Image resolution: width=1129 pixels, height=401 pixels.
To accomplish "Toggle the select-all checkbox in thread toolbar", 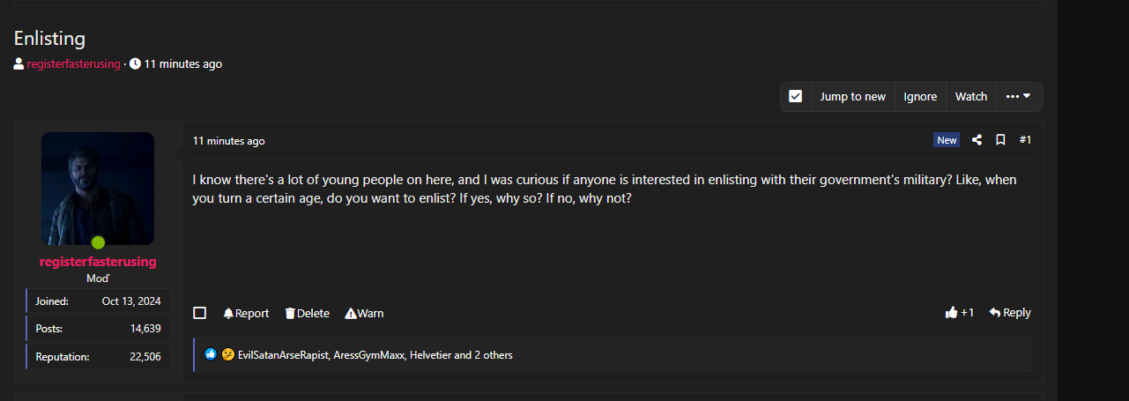I will 795,97.
